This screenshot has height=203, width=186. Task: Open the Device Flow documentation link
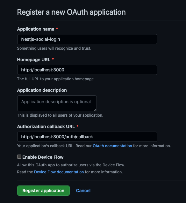(59, 172)
